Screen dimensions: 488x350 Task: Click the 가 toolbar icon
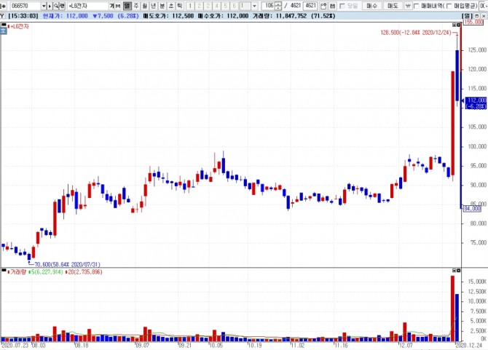[111, 6]
